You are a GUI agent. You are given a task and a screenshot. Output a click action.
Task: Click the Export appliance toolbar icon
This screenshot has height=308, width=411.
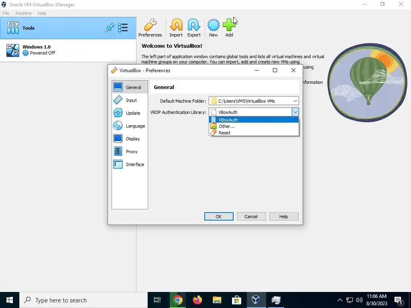(194, 28)
